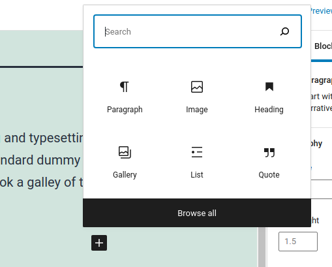Insert a Quote block via quotation icon
This screenshot has width=332, height=267.
pos(269,152)
